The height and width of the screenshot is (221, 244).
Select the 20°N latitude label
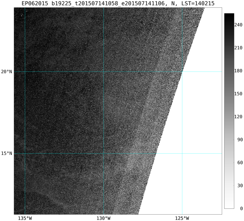(6, 72)
